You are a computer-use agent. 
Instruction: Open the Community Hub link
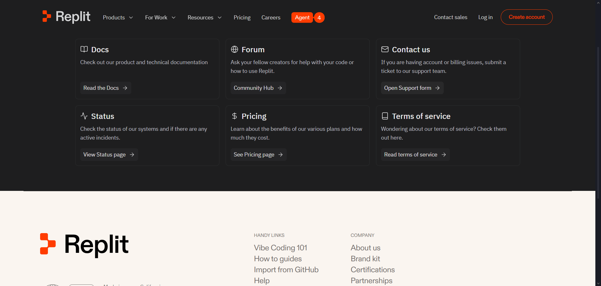click(258, 88)
